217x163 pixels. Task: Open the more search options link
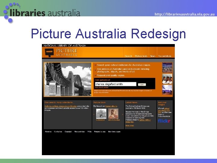tap(102, 87)
